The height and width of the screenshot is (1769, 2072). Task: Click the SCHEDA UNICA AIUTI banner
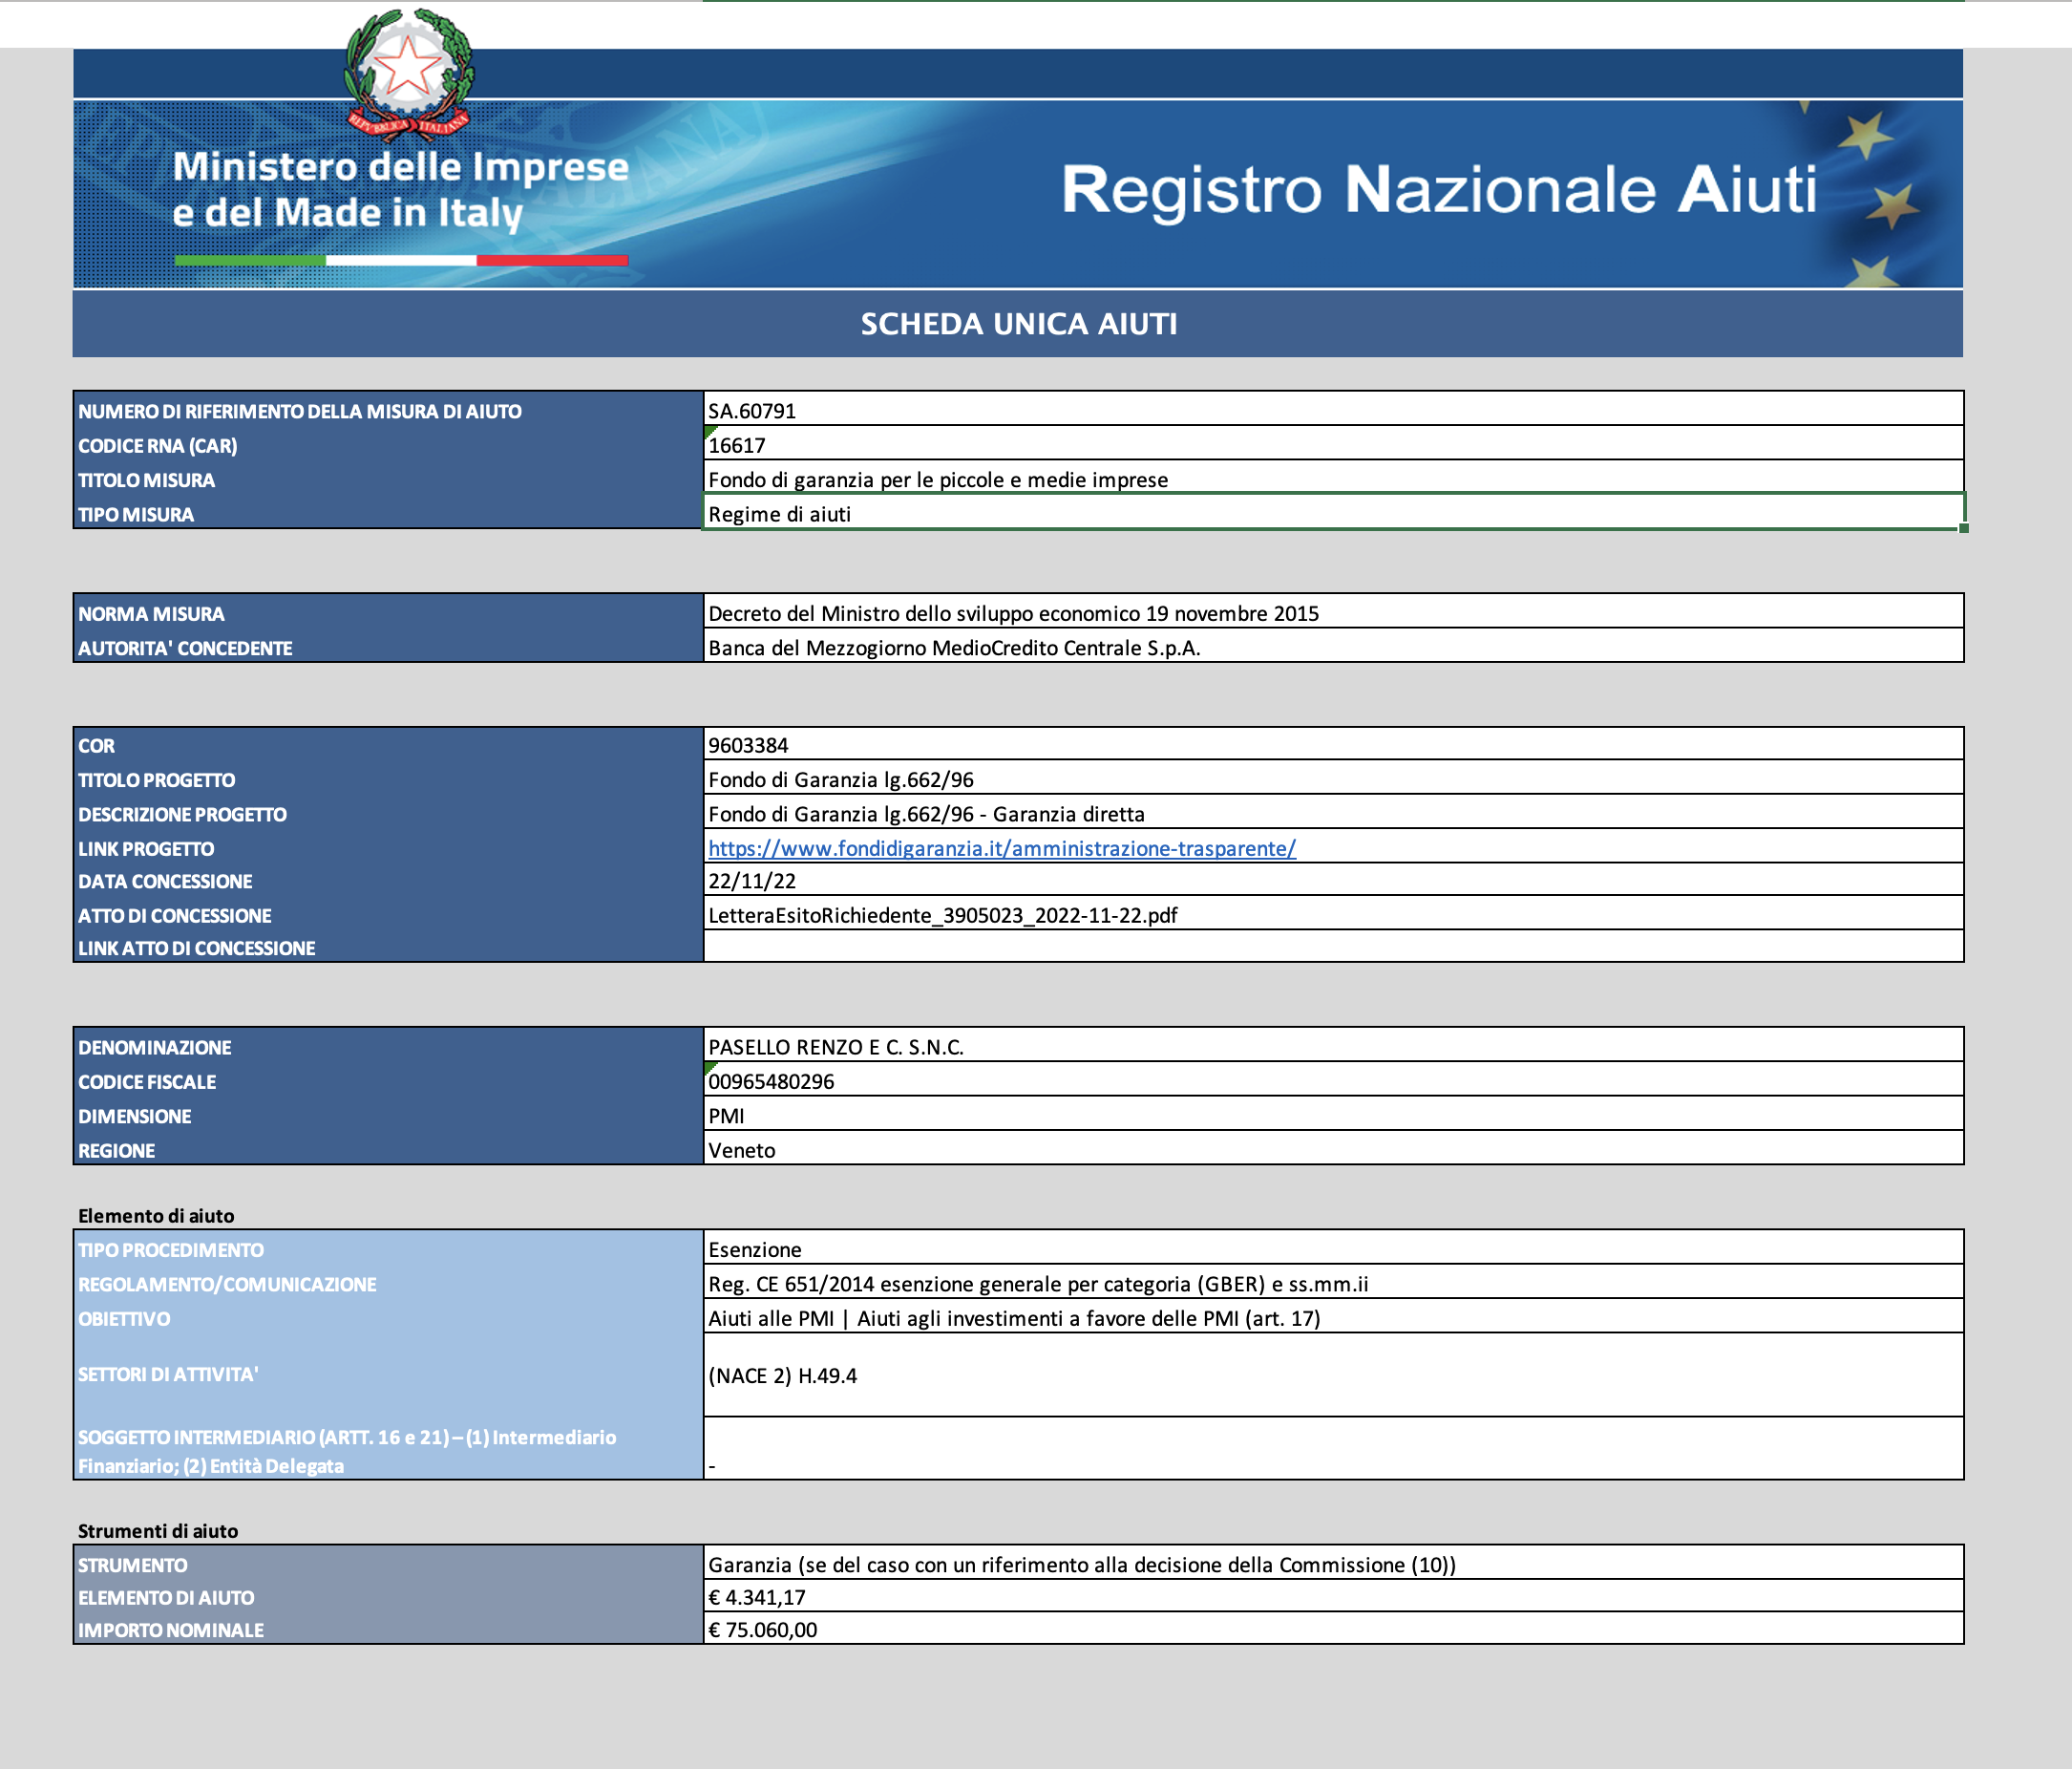[1018, 324]
